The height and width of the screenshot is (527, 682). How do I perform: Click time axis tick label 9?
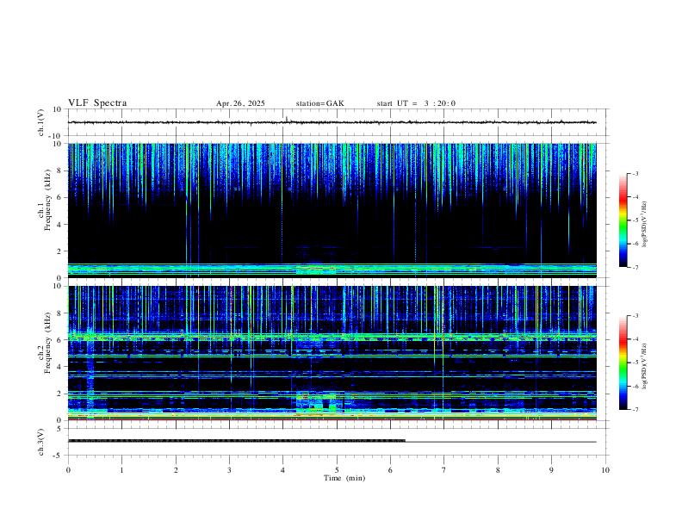tap(552, 470)
